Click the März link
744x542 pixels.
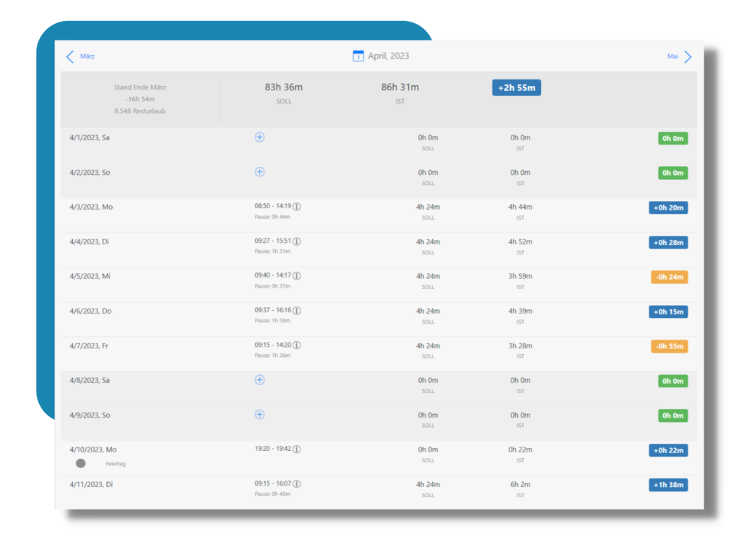pos(87,56)
